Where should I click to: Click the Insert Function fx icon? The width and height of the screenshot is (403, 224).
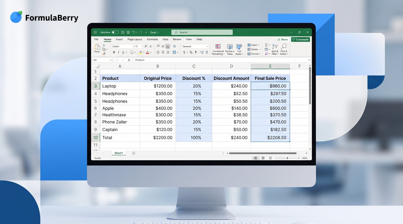coord(129,60)
